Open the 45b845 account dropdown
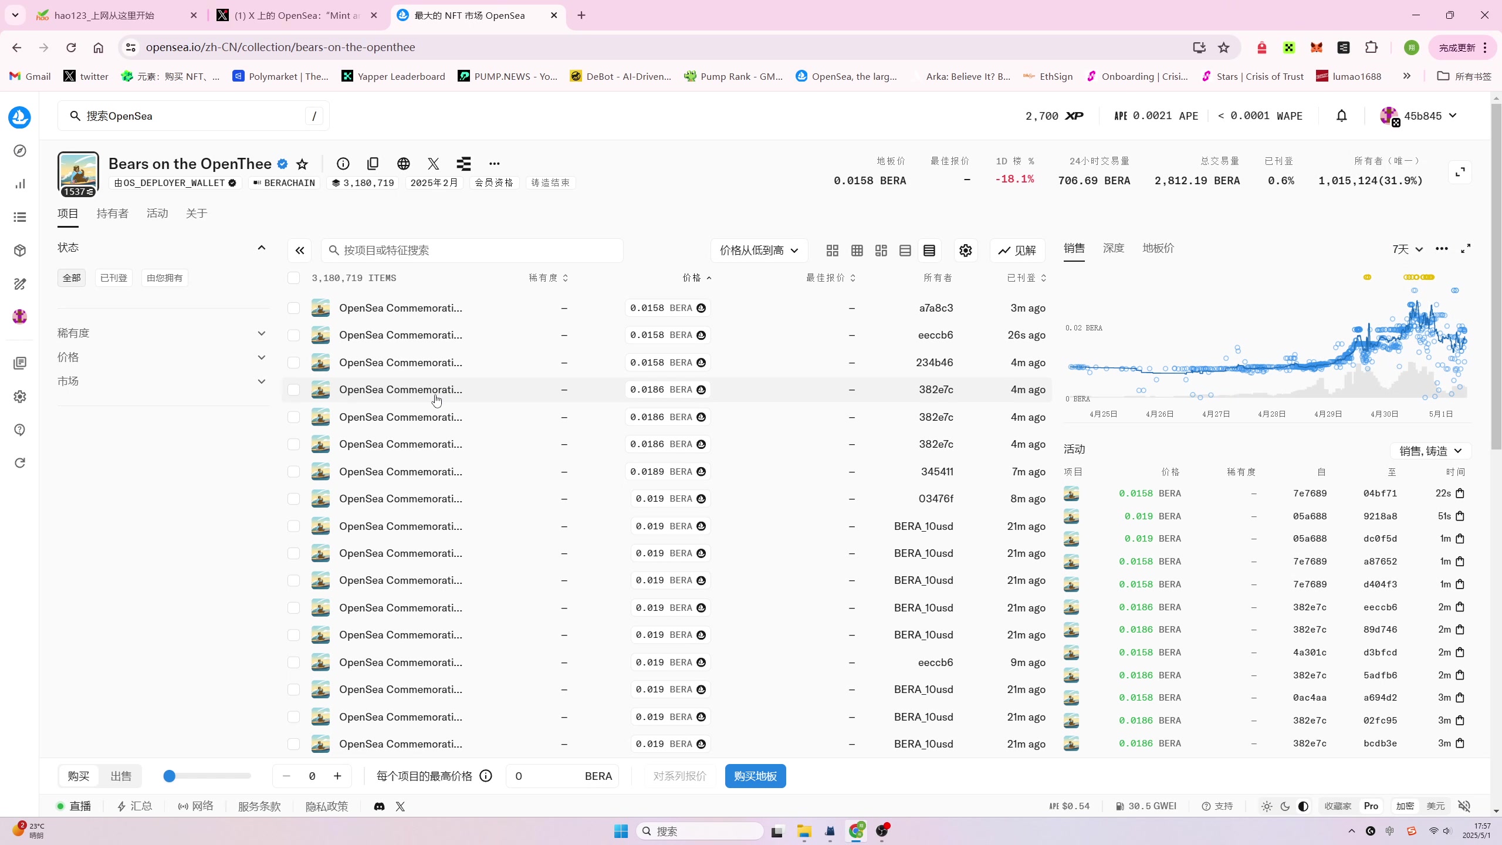This screenshot has height=845, width=1502. [1418, 116]
